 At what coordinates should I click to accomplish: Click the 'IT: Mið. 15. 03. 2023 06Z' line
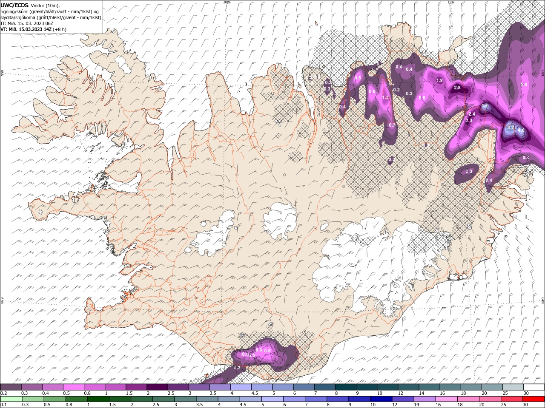[27, 23]
